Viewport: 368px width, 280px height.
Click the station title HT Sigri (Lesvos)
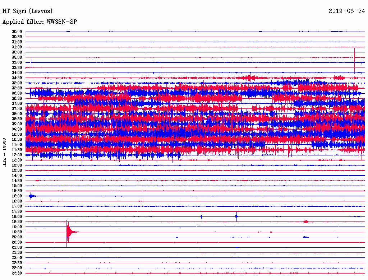27,11
